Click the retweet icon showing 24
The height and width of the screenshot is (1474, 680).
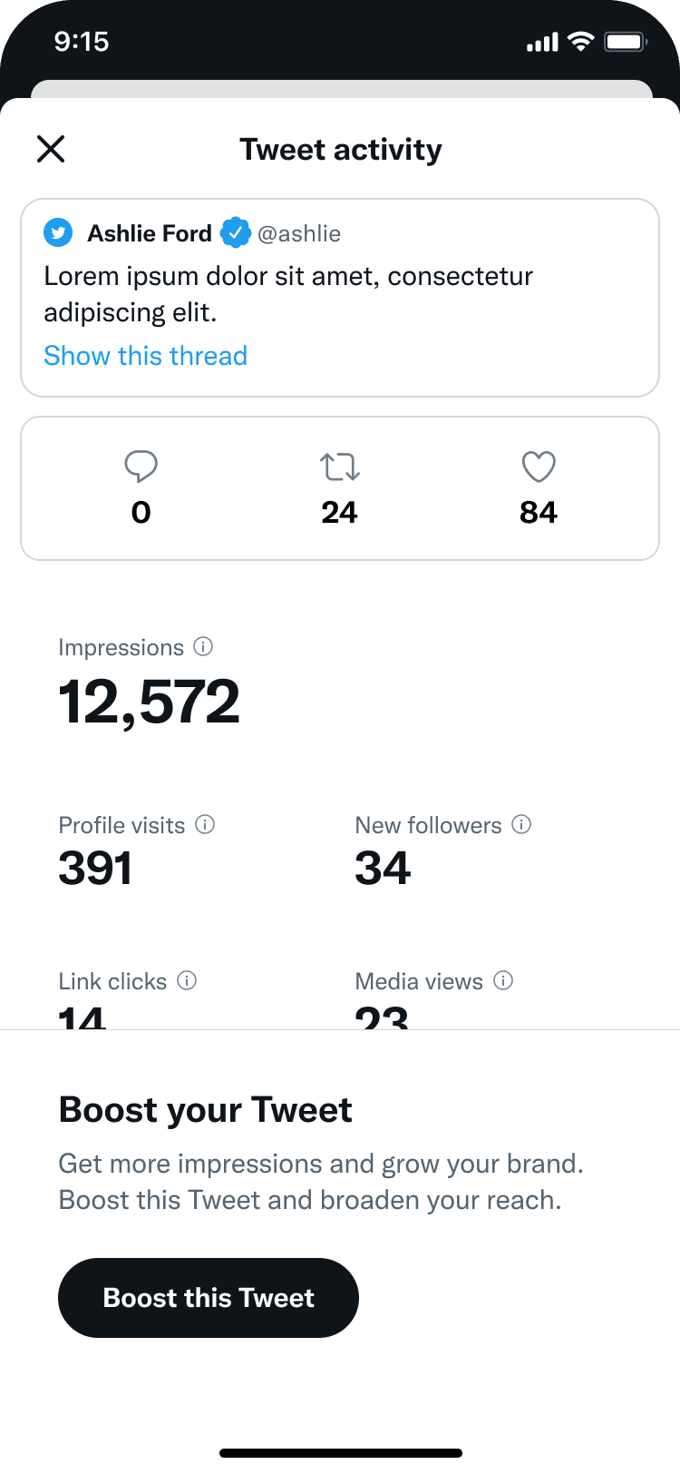(x=339, y=466)
